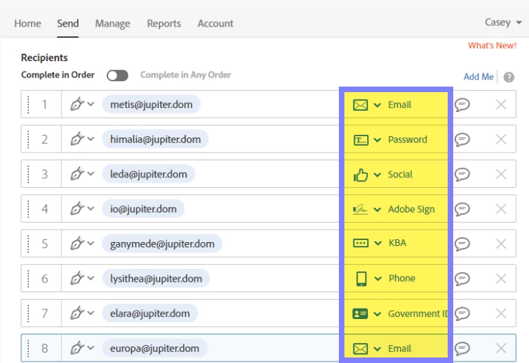The image size is (529, 363).
Task: Click signer pen icon for lysithea row
Action: [x=77, y=278]
